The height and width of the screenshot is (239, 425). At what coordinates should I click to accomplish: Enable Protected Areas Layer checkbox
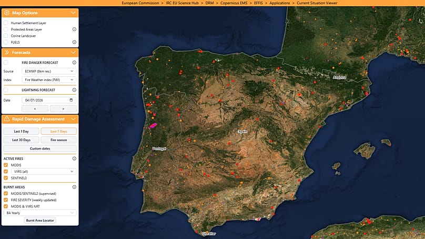[x=6, y=29]
